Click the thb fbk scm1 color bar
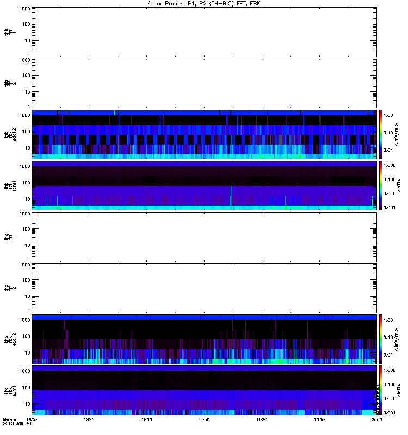 [381, 186]
